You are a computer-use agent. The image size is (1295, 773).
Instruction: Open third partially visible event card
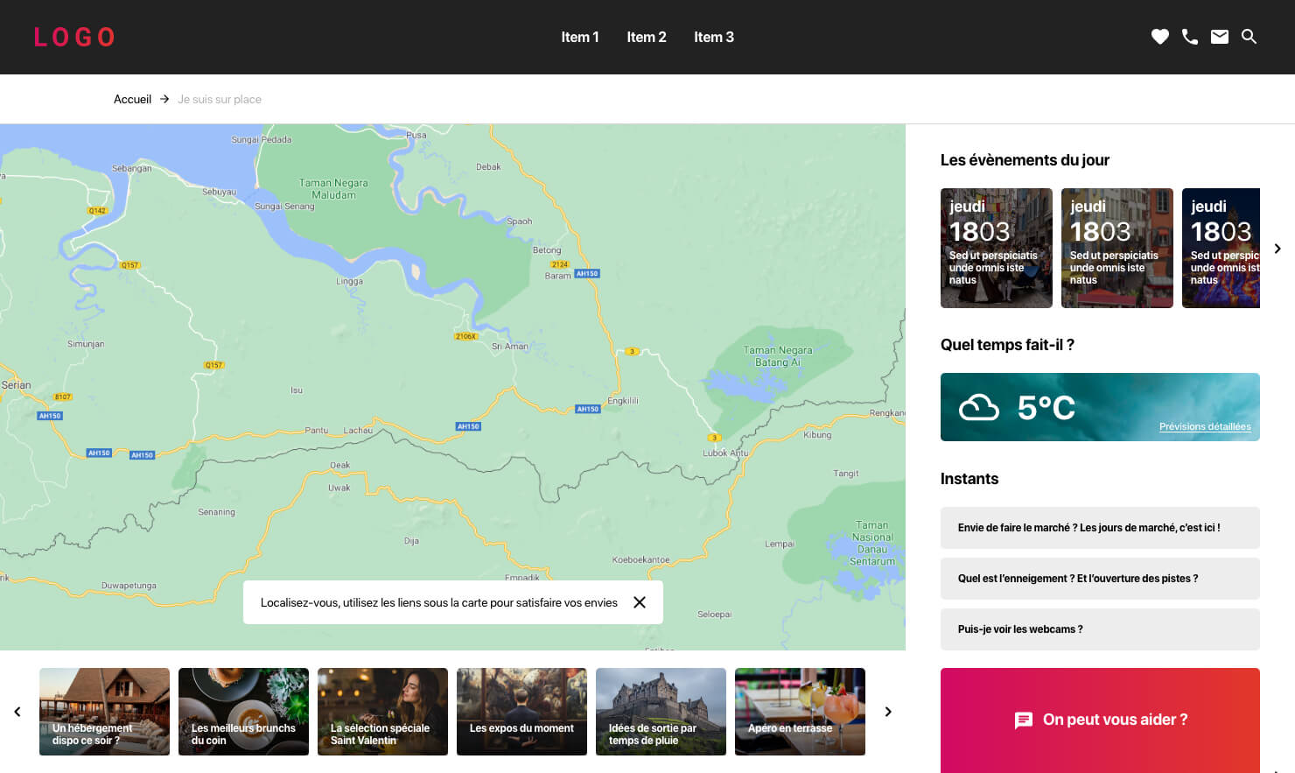[x=1221, y=248]
